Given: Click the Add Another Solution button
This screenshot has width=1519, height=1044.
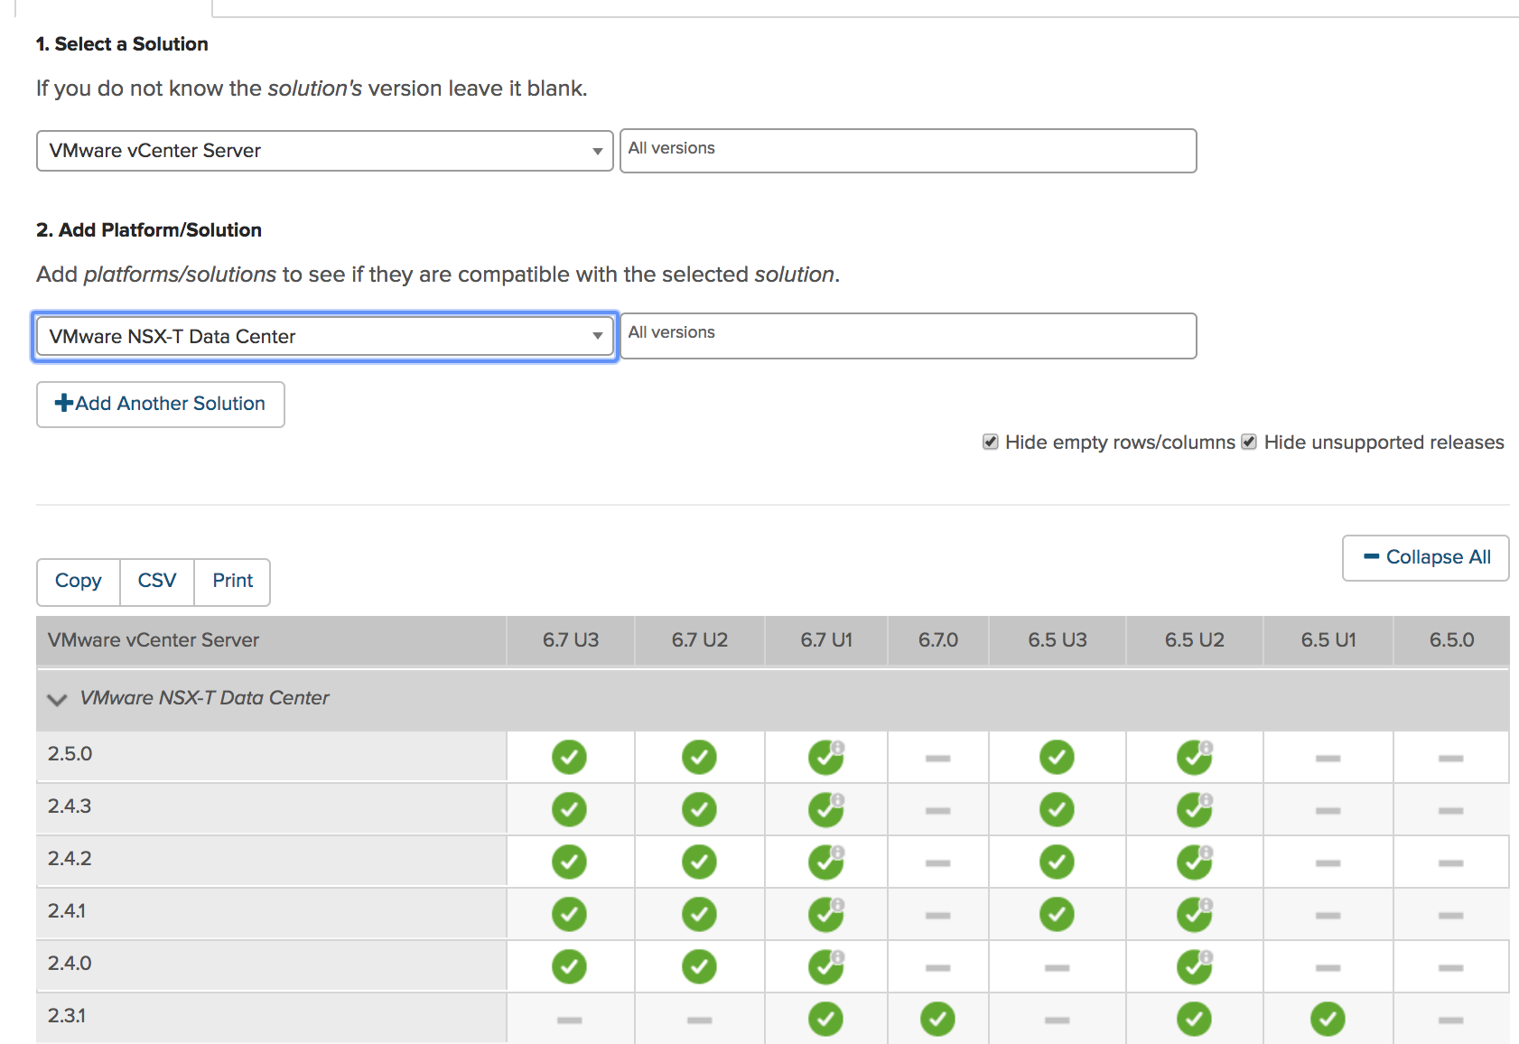Looking at the screenshot, I should (161, 404).
